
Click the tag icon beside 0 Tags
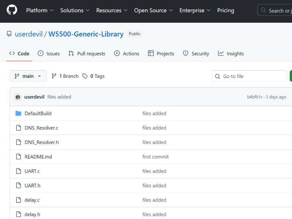tap(85, 76)
